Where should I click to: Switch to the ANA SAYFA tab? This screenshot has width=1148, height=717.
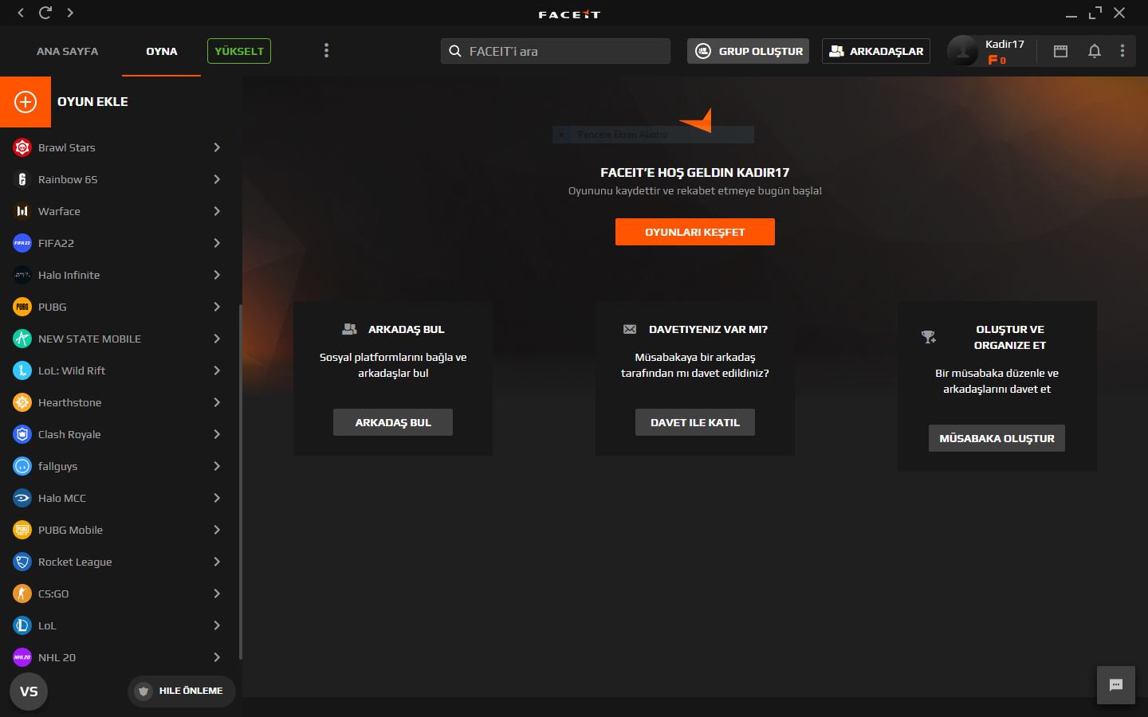[68, 51]
